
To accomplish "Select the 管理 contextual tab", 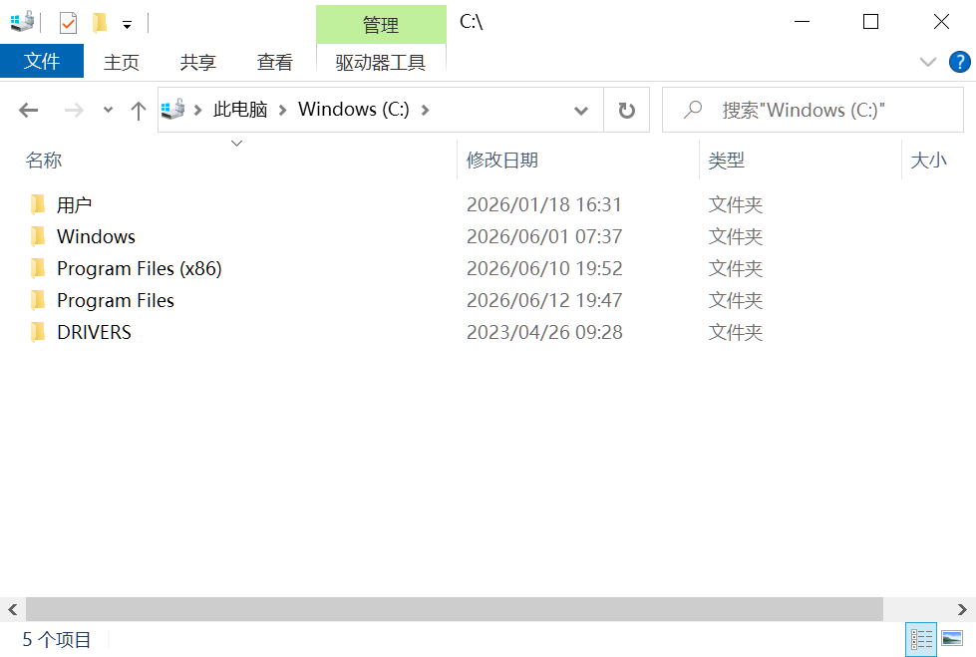I will [381, 25].
